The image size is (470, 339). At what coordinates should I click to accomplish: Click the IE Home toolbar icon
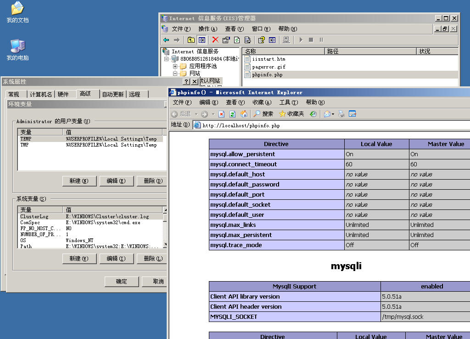(244, 114)
